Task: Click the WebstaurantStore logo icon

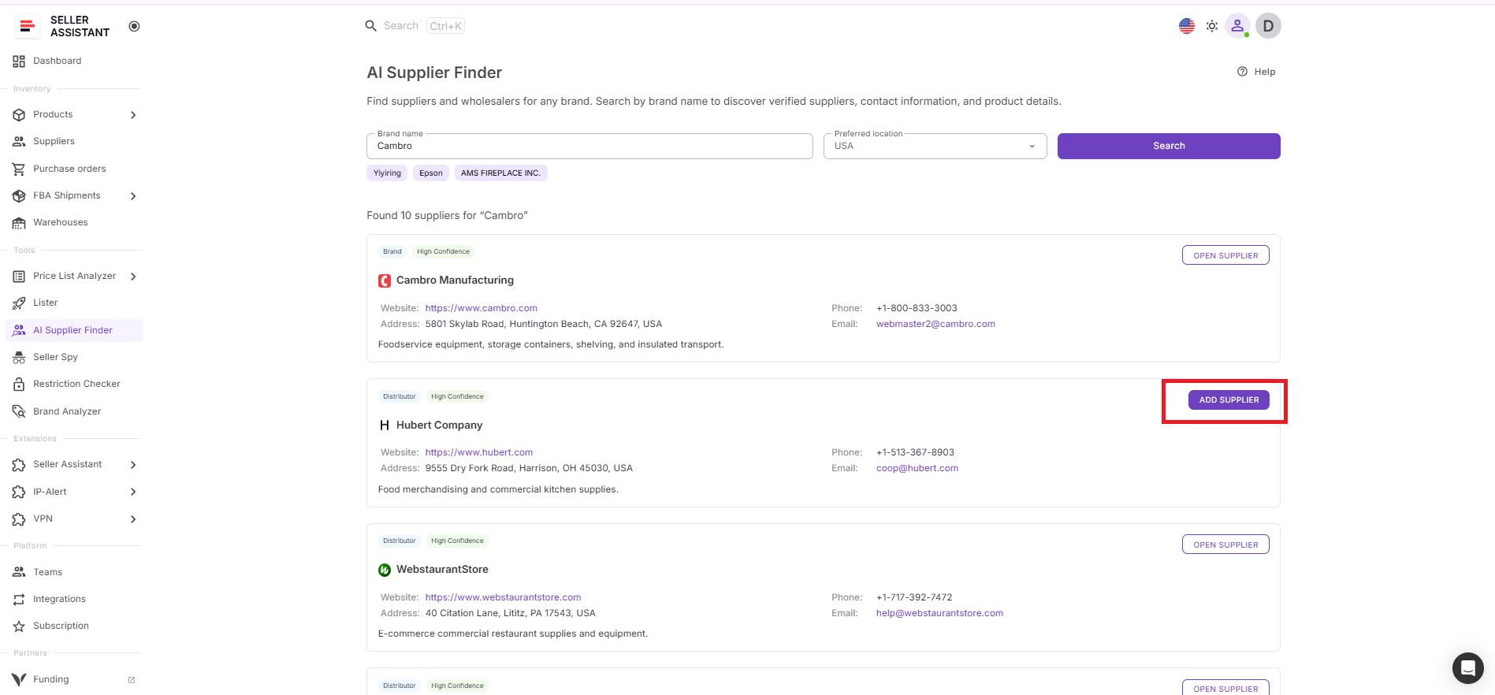Action: [385, 570]
